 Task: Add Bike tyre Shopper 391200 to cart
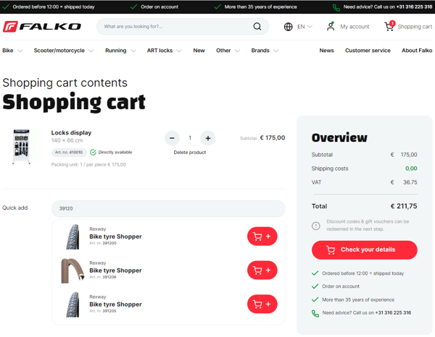[x=262, y=236]
